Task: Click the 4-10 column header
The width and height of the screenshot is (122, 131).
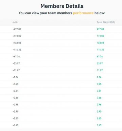Action: click(x=15, y=22)
